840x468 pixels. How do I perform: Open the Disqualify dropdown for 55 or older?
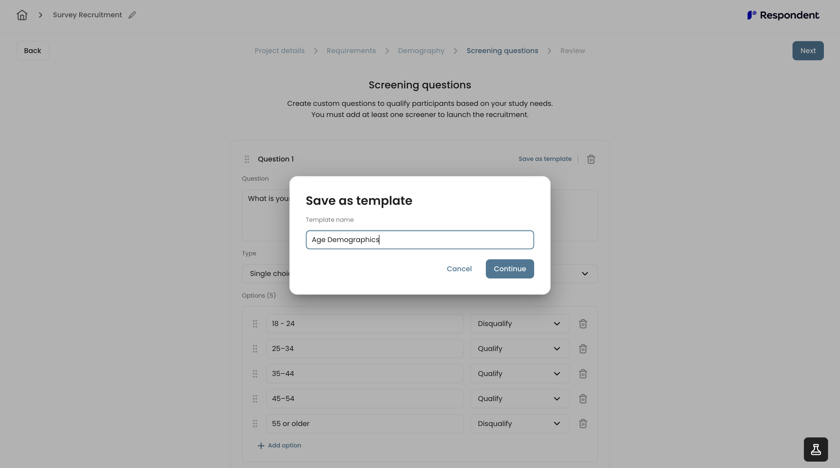pyautogui.click(x=519, y=424)
